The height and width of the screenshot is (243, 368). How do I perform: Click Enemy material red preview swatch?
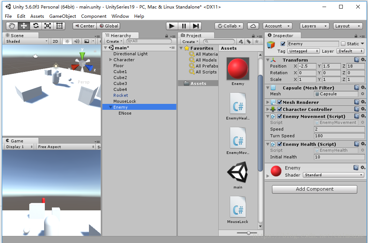(276, 171)
